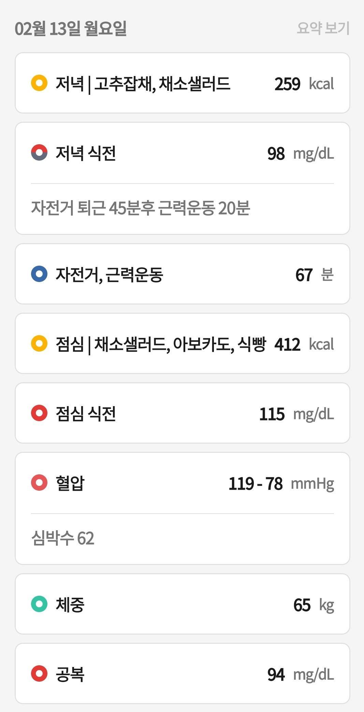Tap the green weight record icon
364x712 pixels.
pos(39,604)
